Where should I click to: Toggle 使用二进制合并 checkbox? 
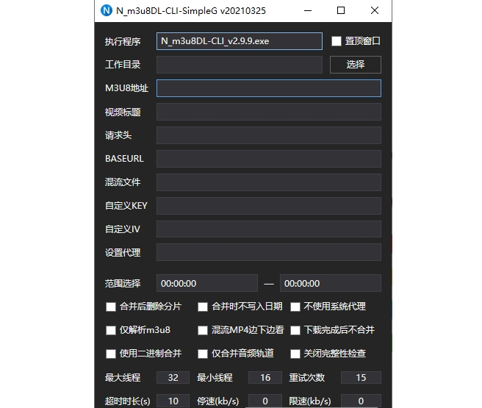tap(111, 354)
